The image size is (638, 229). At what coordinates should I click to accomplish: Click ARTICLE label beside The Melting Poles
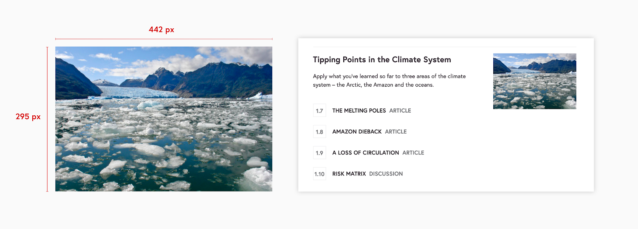[400, 111]
